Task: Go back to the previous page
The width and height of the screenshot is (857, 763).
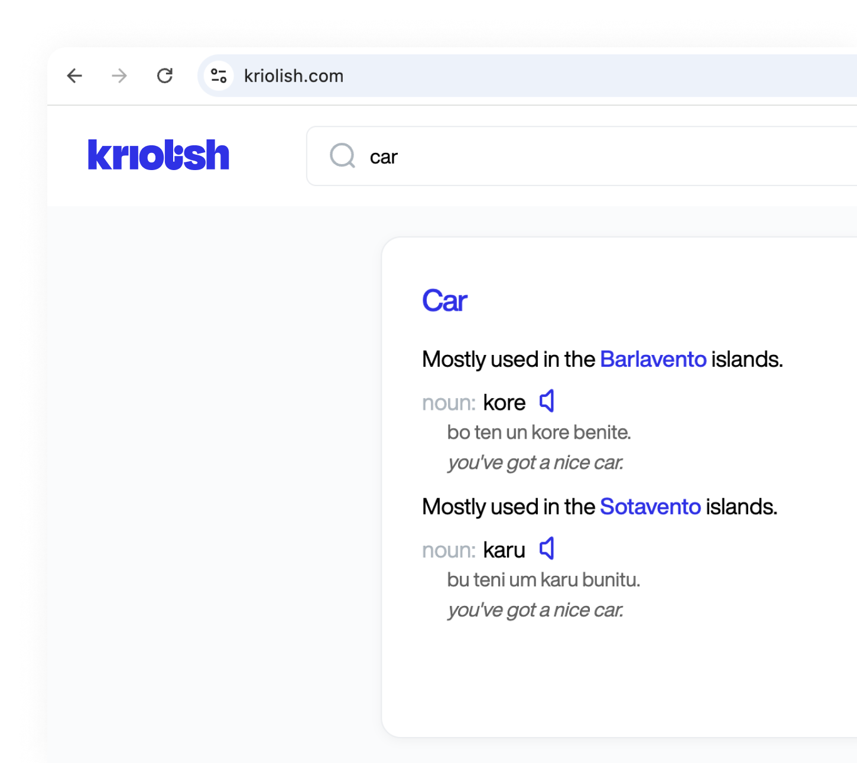Action: point(74,76)
